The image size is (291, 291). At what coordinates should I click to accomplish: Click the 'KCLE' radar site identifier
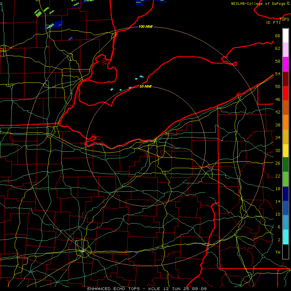(154, 289)
